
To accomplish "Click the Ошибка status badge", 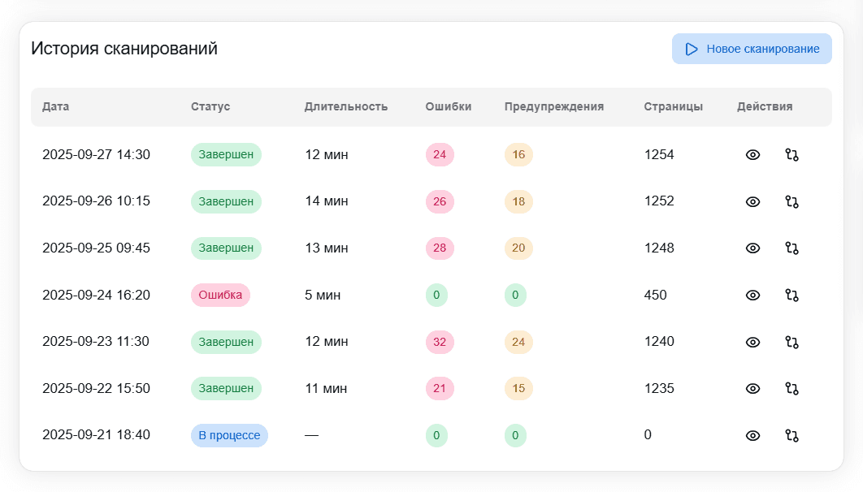I will (x=220, y=295).
